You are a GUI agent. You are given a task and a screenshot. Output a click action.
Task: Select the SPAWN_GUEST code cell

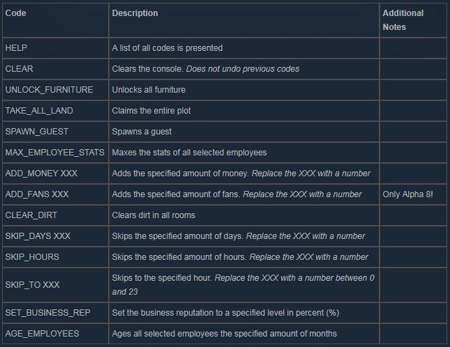37,132
